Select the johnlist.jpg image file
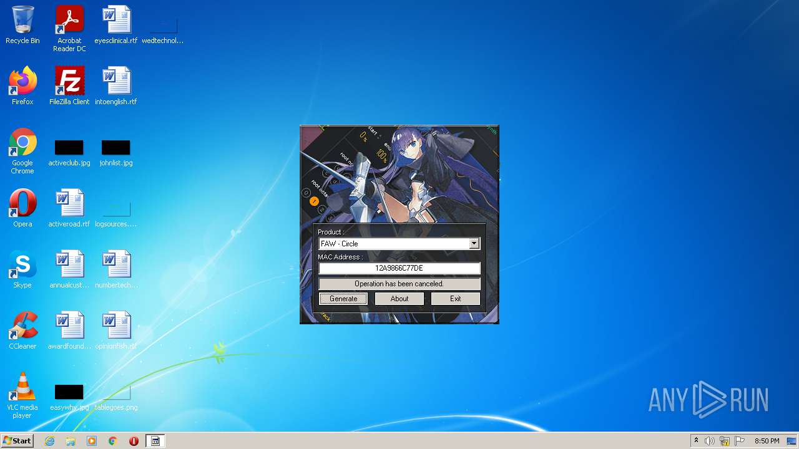 point(116,152)
